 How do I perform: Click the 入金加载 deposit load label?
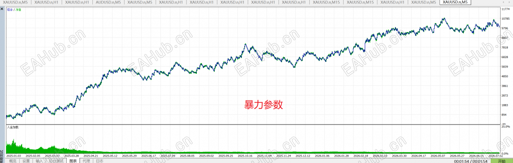(13, 127)
